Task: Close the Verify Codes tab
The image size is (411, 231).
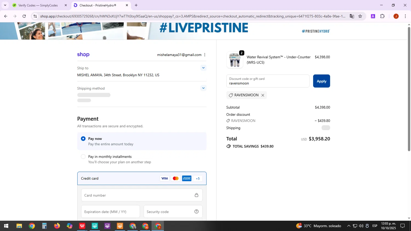Action: (66, 5)
